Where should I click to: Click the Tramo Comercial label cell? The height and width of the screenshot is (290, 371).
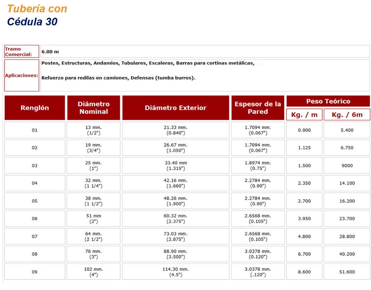click(x=22, y=52)
